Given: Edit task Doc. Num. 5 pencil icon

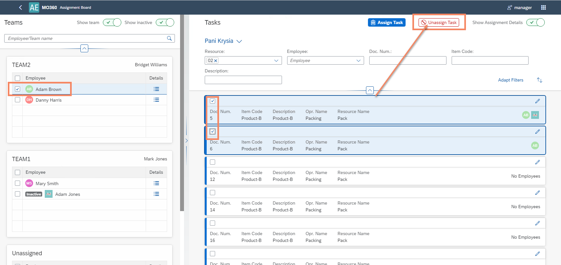Looking at the screenshot, I should 538,101.
